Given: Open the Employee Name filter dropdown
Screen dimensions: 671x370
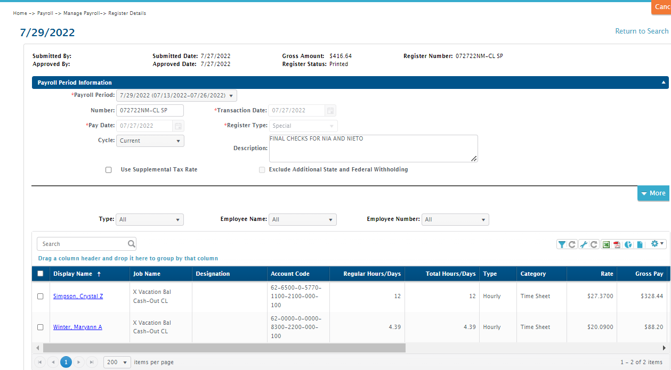Looking at the screenshot, I should 302,219.
